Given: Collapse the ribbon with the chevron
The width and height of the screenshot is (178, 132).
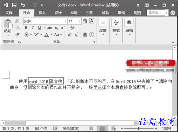Looking at the screenshot, I should point(173,42).
